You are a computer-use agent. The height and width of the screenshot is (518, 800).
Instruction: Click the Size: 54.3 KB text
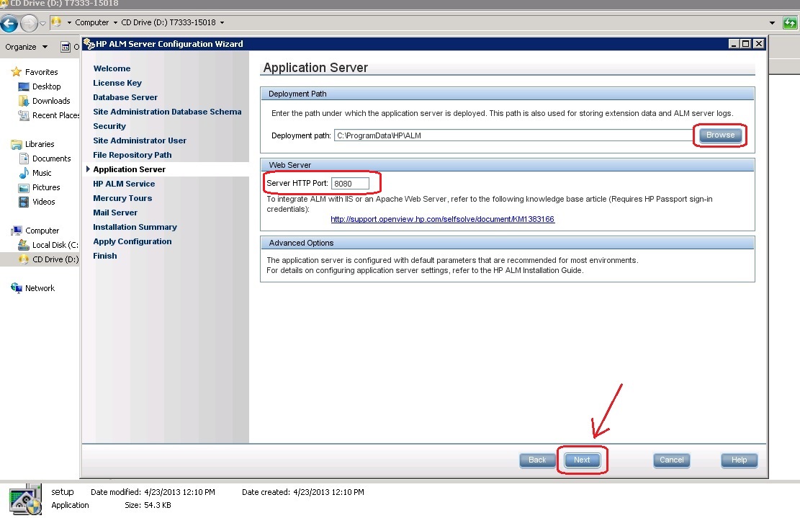point(148,505)
